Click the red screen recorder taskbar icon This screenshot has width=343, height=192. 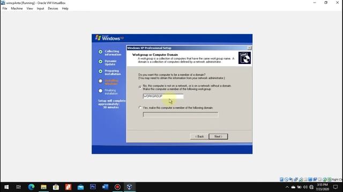(117, 187)
